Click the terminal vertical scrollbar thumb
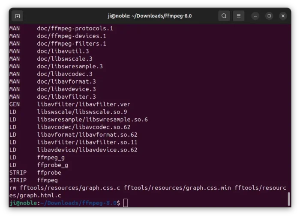 (289, 199)
